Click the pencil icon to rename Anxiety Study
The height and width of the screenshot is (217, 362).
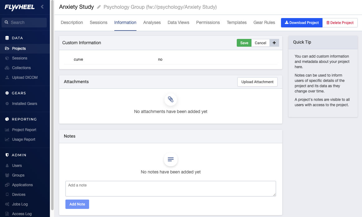point(99,7)
